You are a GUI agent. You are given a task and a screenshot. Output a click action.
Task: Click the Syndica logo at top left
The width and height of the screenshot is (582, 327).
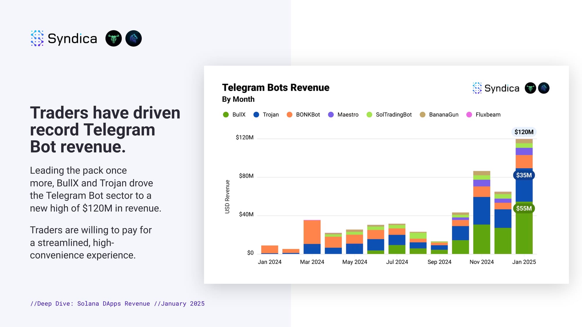click(64, 38)
